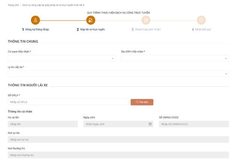Image resolution: width=240 pixels, height=160 pixels.
Task: Select the Nhận kết quả step label
Action: pyautogui.click(x=203, y=30)
